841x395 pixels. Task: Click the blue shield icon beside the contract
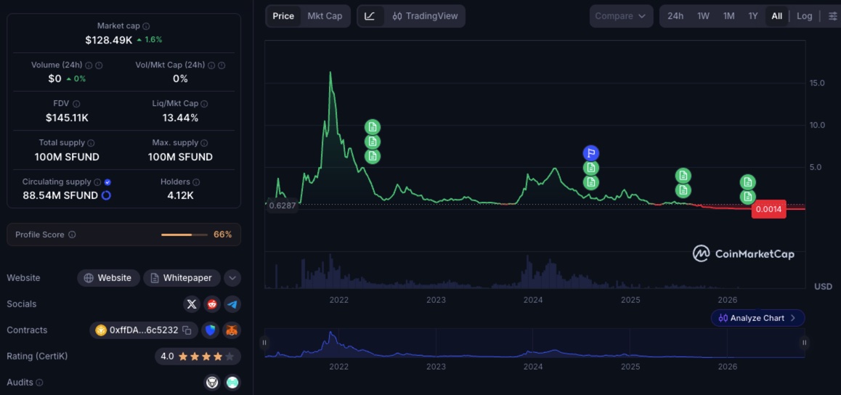211,330
